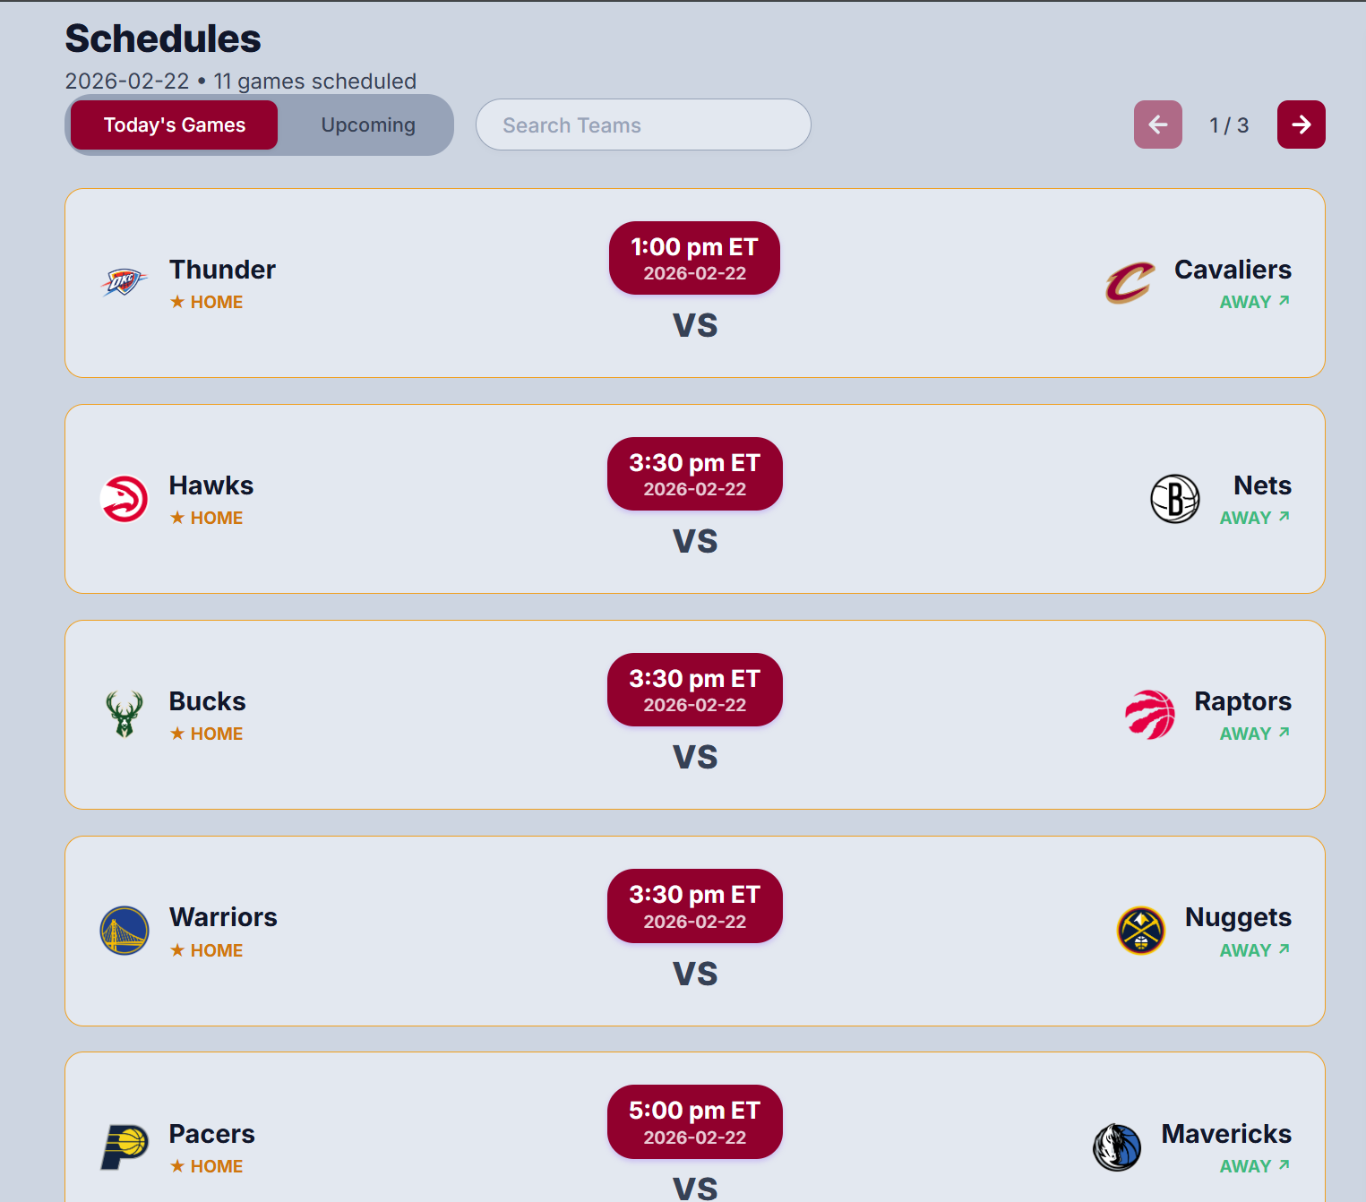Click the 1:00 pm ET game time badge

coord(694,258)
